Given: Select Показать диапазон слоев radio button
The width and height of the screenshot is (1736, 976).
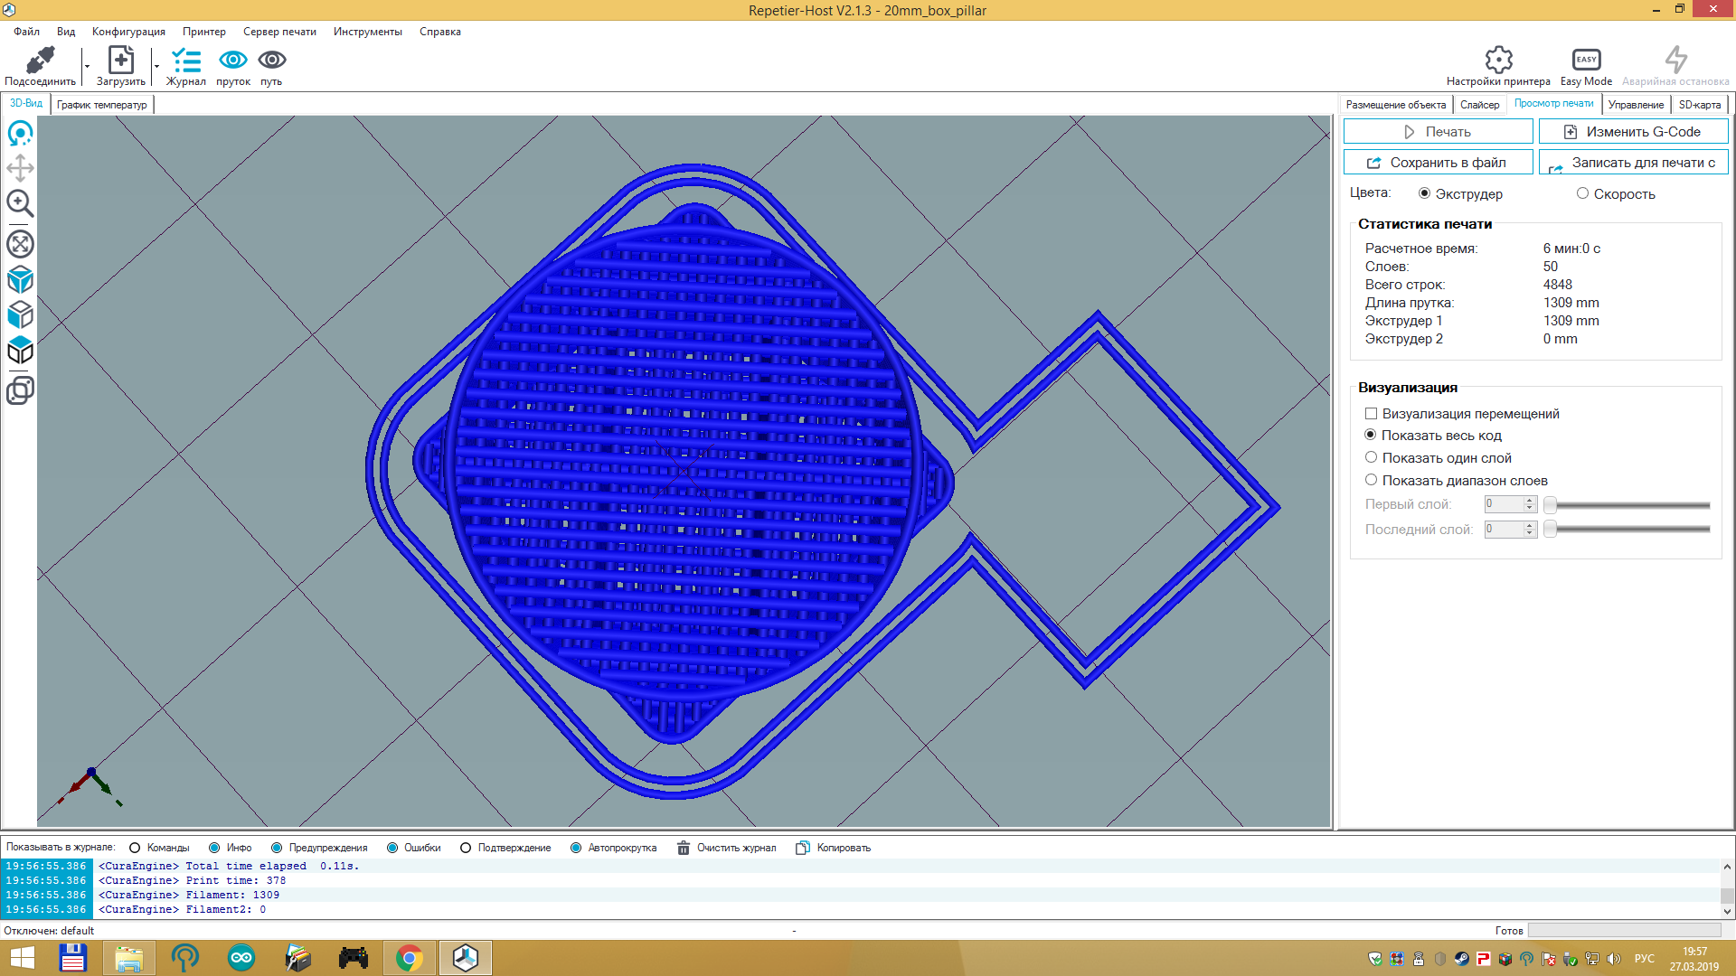Looking at the screenshot, I should (x=1371, y=479).
